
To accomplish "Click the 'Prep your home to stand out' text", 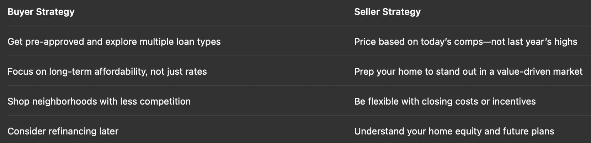I will [x=468, y=71].
